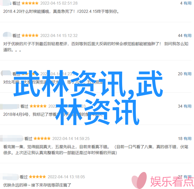Open the blurred avatar beside 2022-04-14 15:12:32

(x=7, y=35)
